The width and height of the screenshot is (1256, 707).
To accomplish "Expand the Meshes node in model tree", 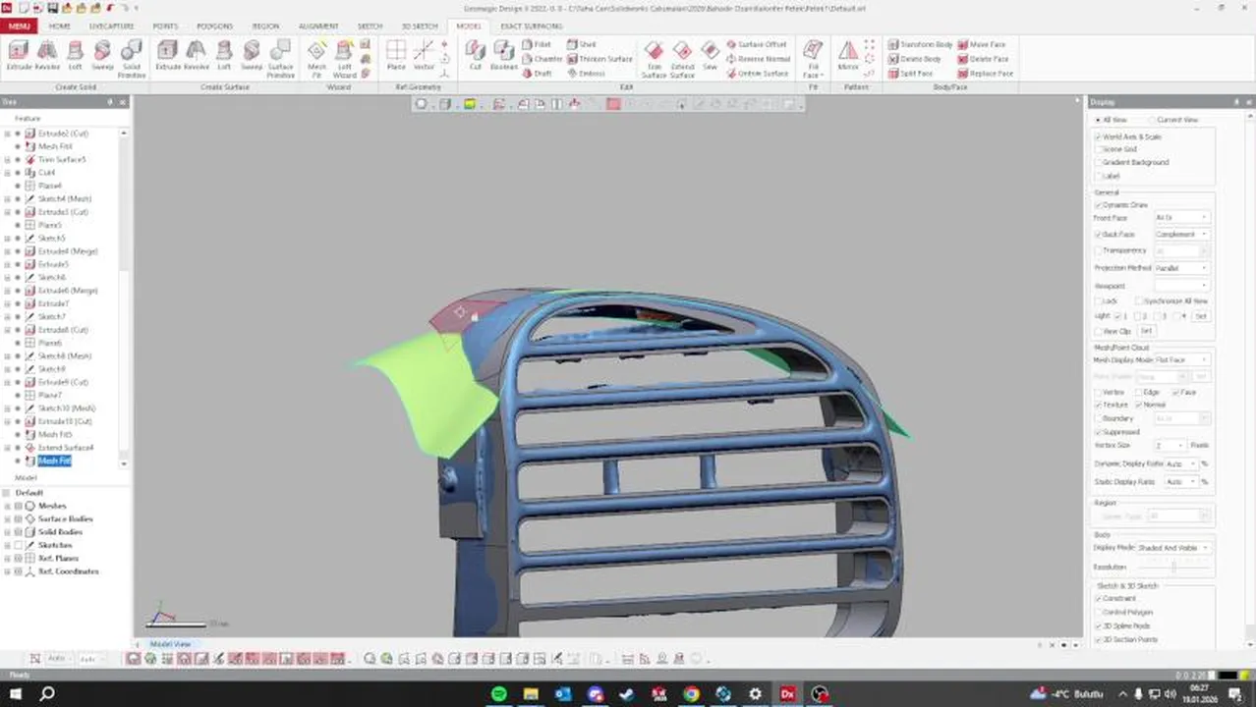I will tap(7, 506).
